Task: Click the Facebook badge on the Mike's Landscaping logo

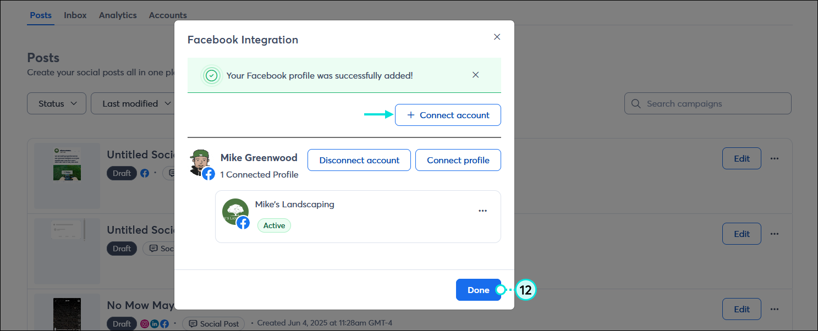Action: click(243, 223)
